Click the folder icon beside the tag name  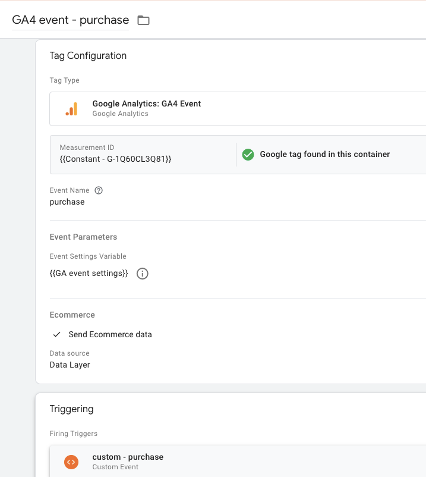(x=143, y=20)
